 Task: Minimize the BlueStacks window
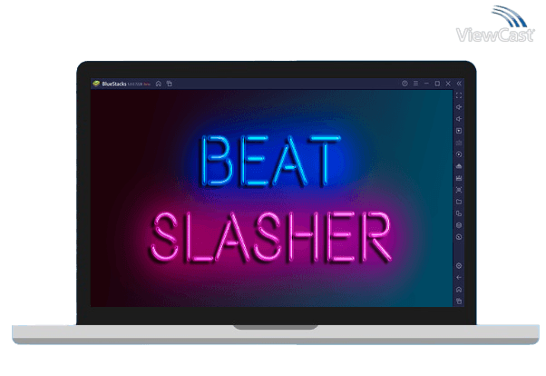[x=426, y=84]
